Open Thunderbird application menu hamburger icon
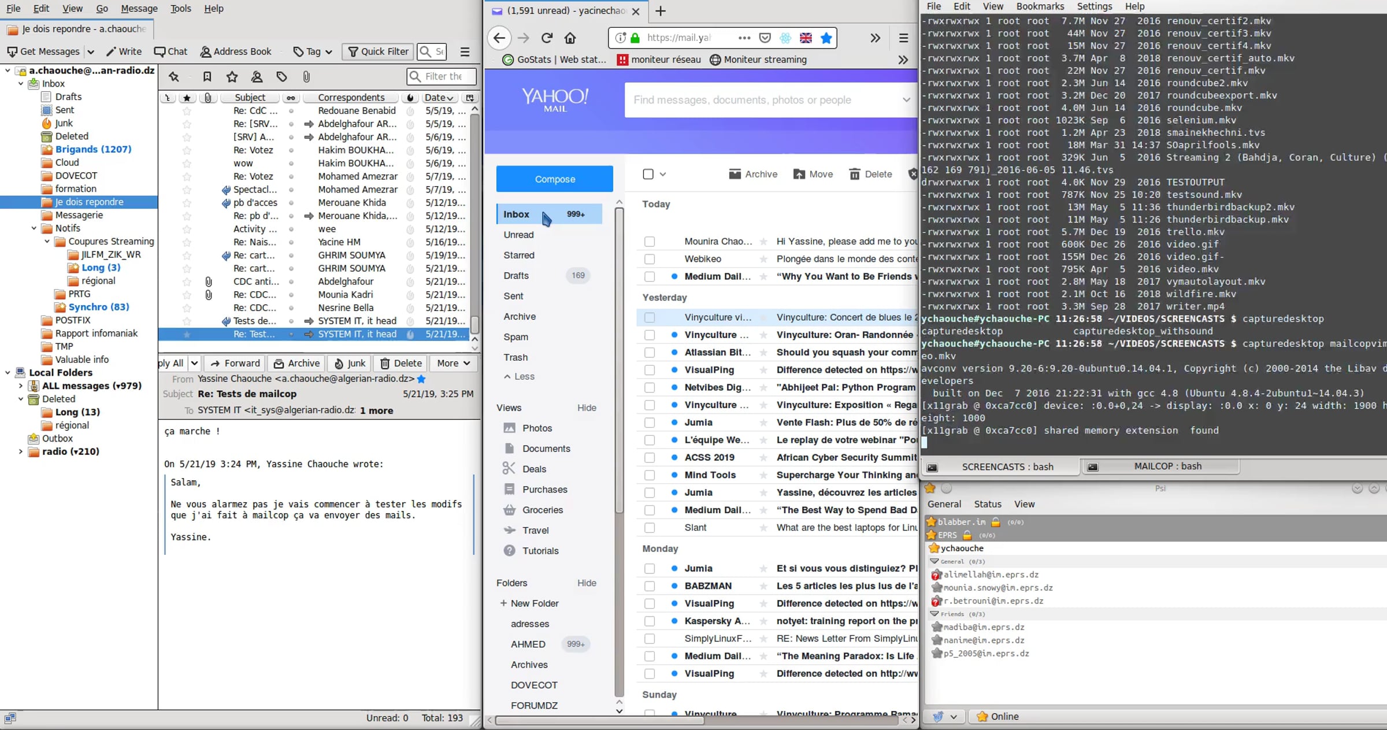The height and width of the screenshot is (730, 1387). pyautogui.click(x=465, y=51)
